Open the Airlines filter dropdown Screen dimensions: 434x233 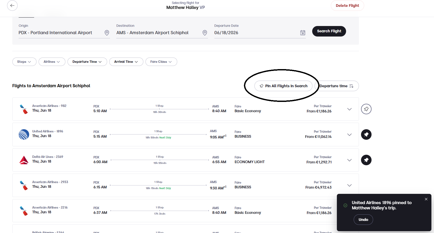click(x=52, y=62)
